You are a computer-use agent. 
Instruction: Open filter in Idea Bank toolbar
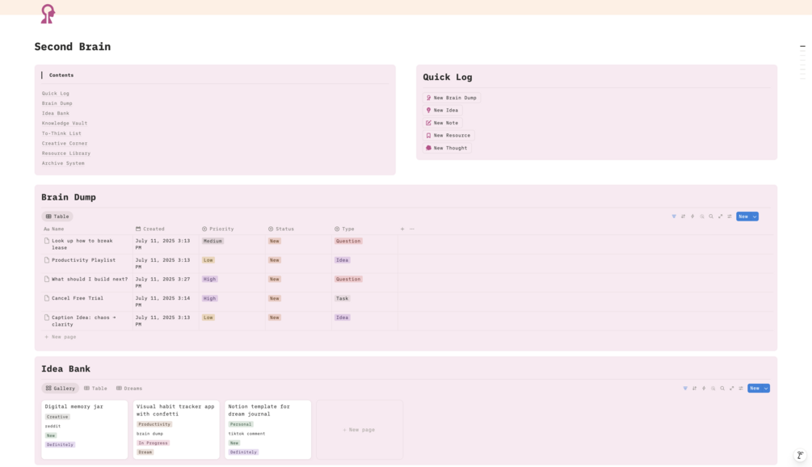point(685,389)
